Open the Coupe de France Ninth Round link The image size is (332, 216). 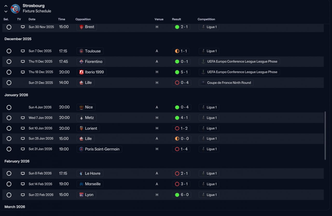coord(226,83)
